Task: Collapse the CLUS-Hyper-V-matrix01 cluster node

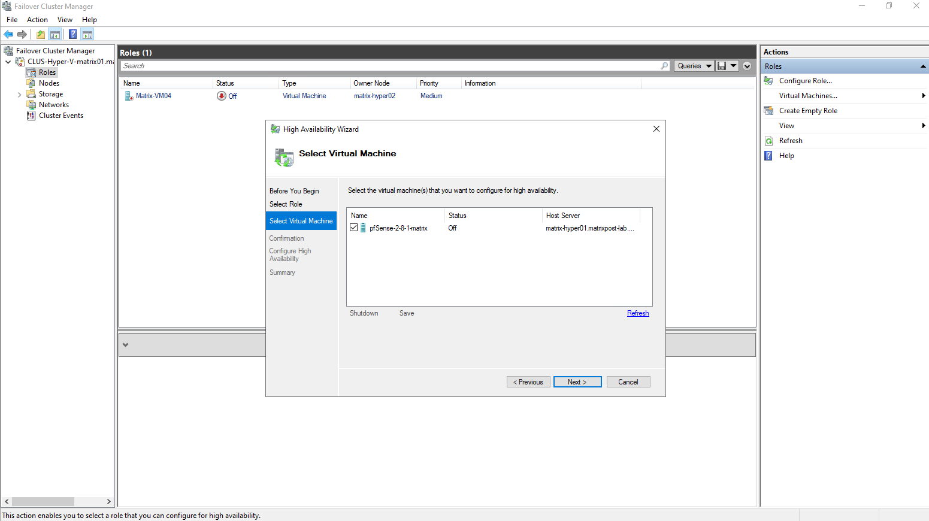Action: [x=8, y=62]
